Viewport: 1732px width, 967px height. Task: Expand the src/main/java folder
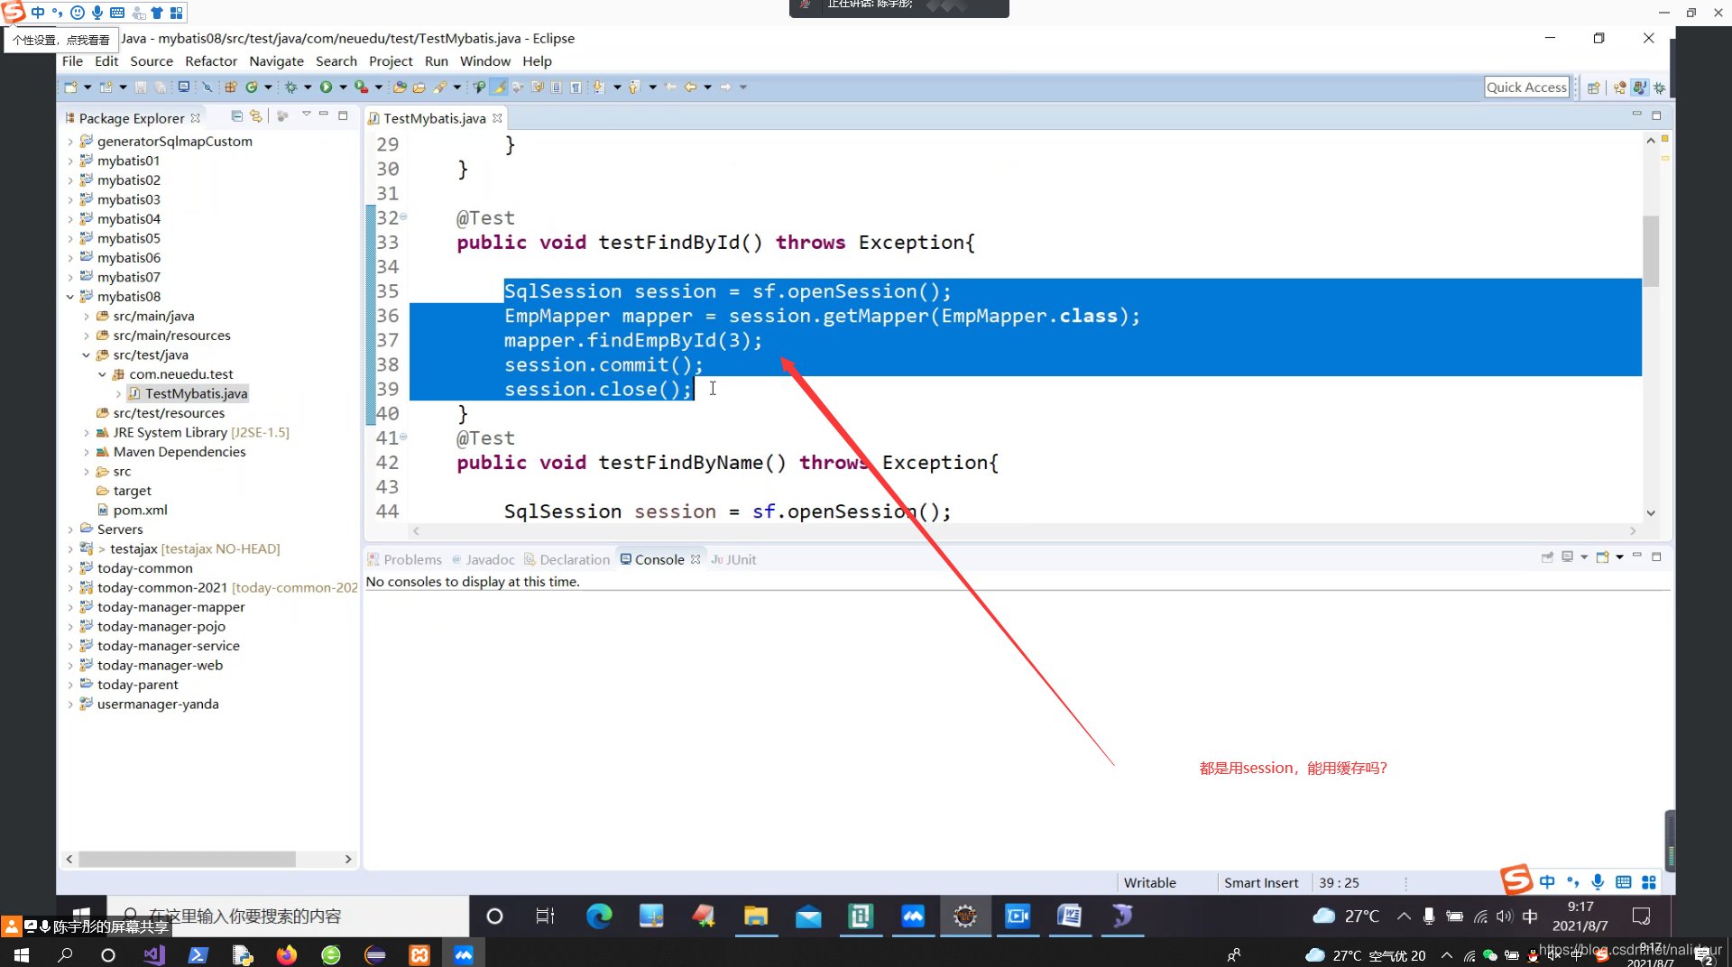(x=87, y=317)
